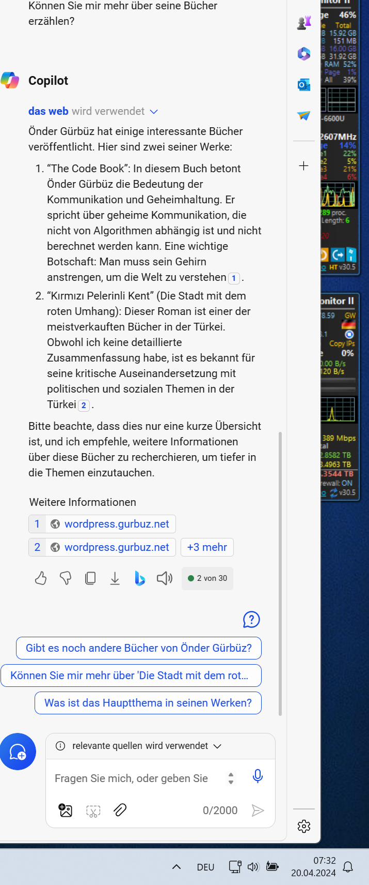This screenshot has width=369, height=885.
Task: Click the blue refresh-IP circle in Network Monitor
Action: pos(349,335)
